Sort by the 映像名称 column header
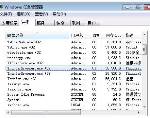 coord(37,35)
